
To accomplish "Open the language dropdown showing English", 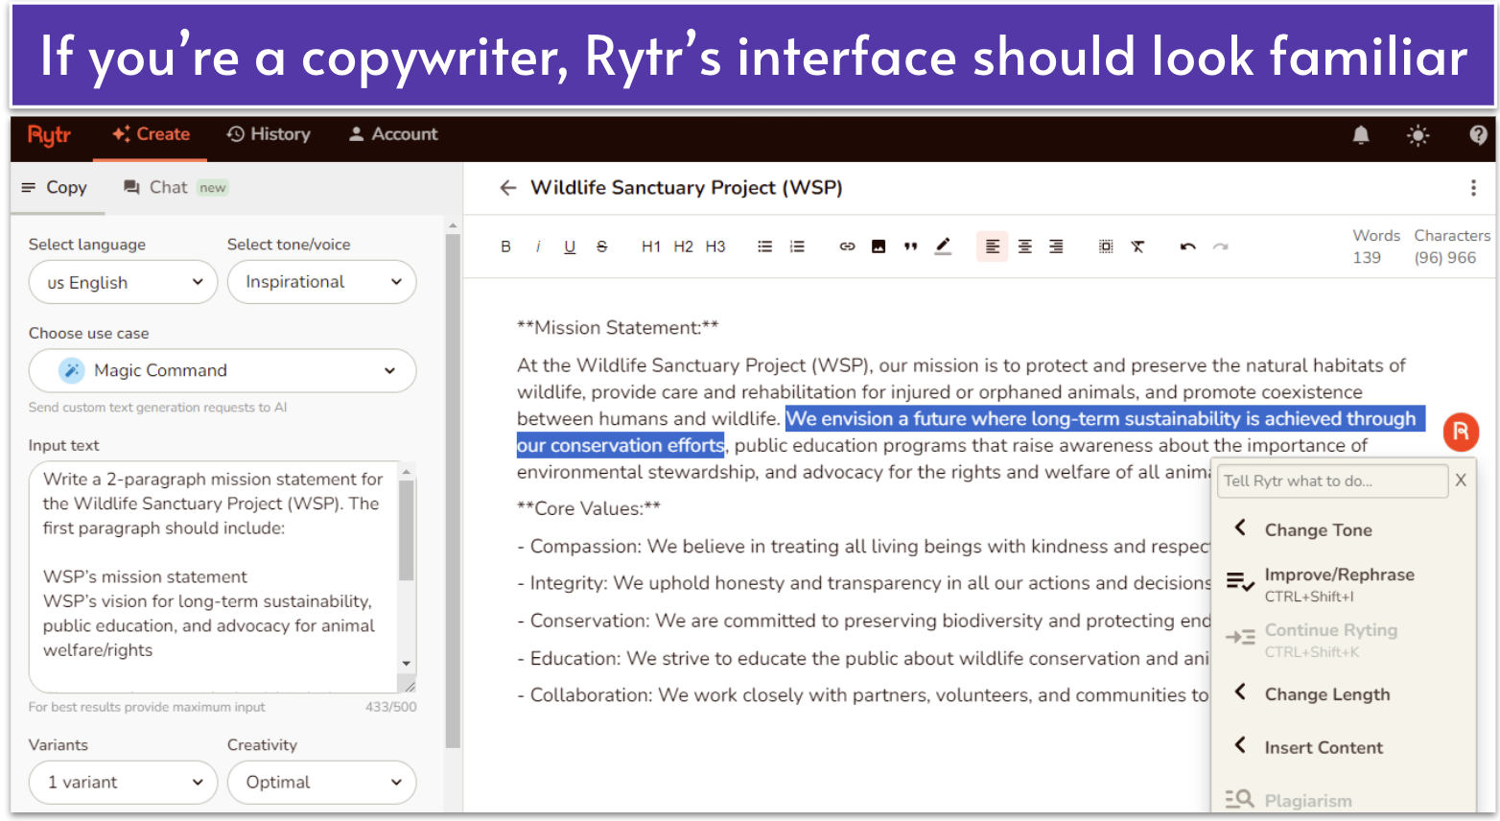I will 124,282.
